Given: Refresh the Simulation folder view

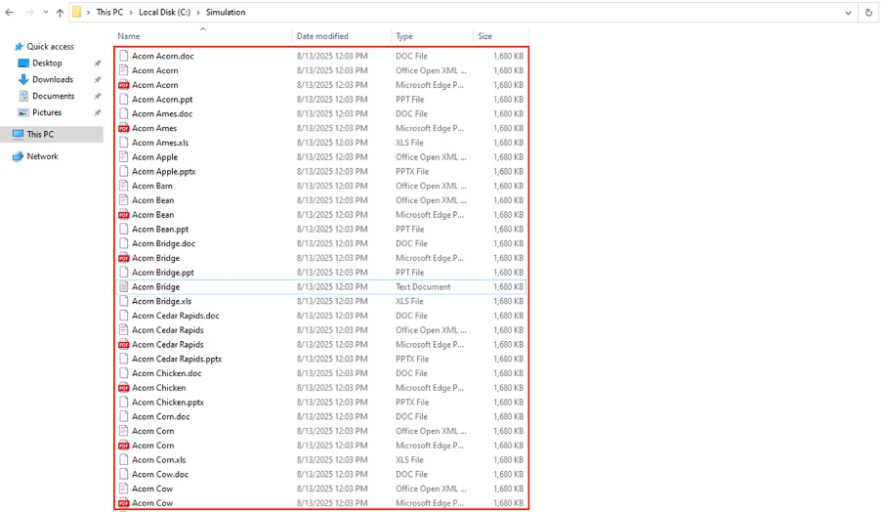Looking at the screenshot, I should coord(868,13).
